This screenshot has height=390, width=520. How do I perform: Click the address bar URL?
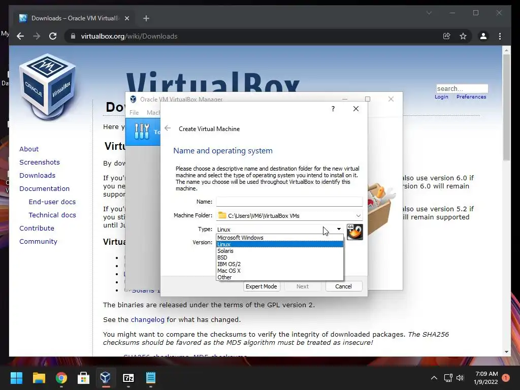click(x=129, y=36)
